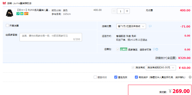The image size is (192, 95).
Task: Click the 参考身高:165cm attribute text
Action: point(61,14)
